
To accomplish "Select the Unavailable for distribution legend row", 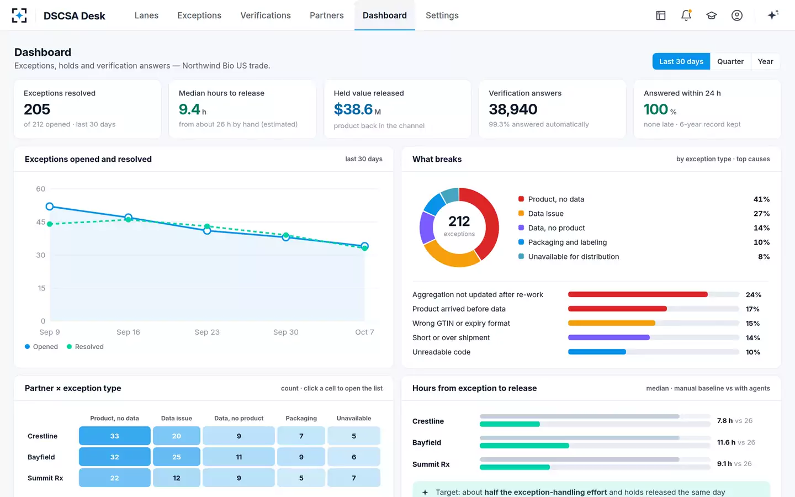I will tap(644, 257).
